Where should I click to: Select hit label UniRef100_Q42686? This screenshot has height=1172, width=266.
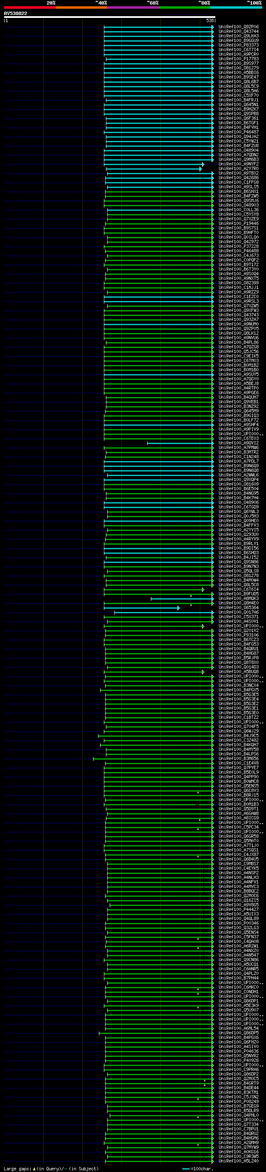pos(239,178)
